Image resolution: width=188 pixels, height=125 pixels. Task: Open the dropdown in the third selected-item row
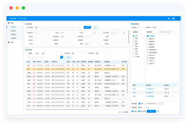pos(169,96)
